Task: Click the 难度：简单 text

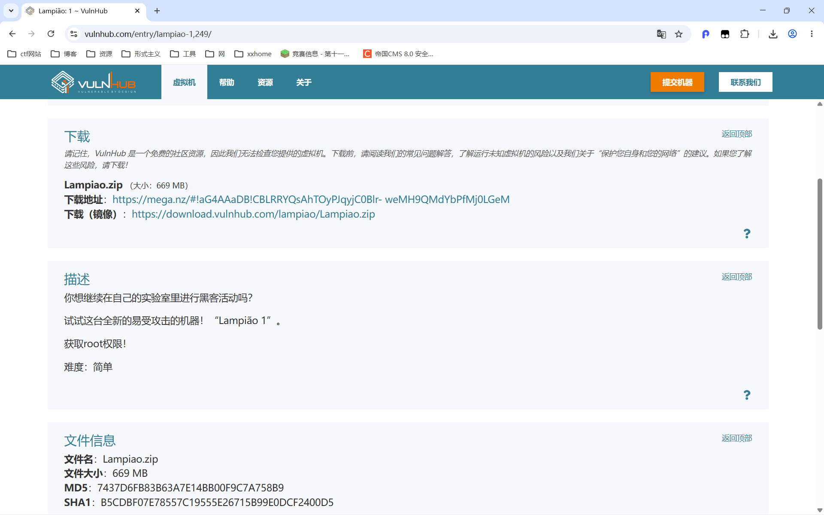Action: point(88,367)
